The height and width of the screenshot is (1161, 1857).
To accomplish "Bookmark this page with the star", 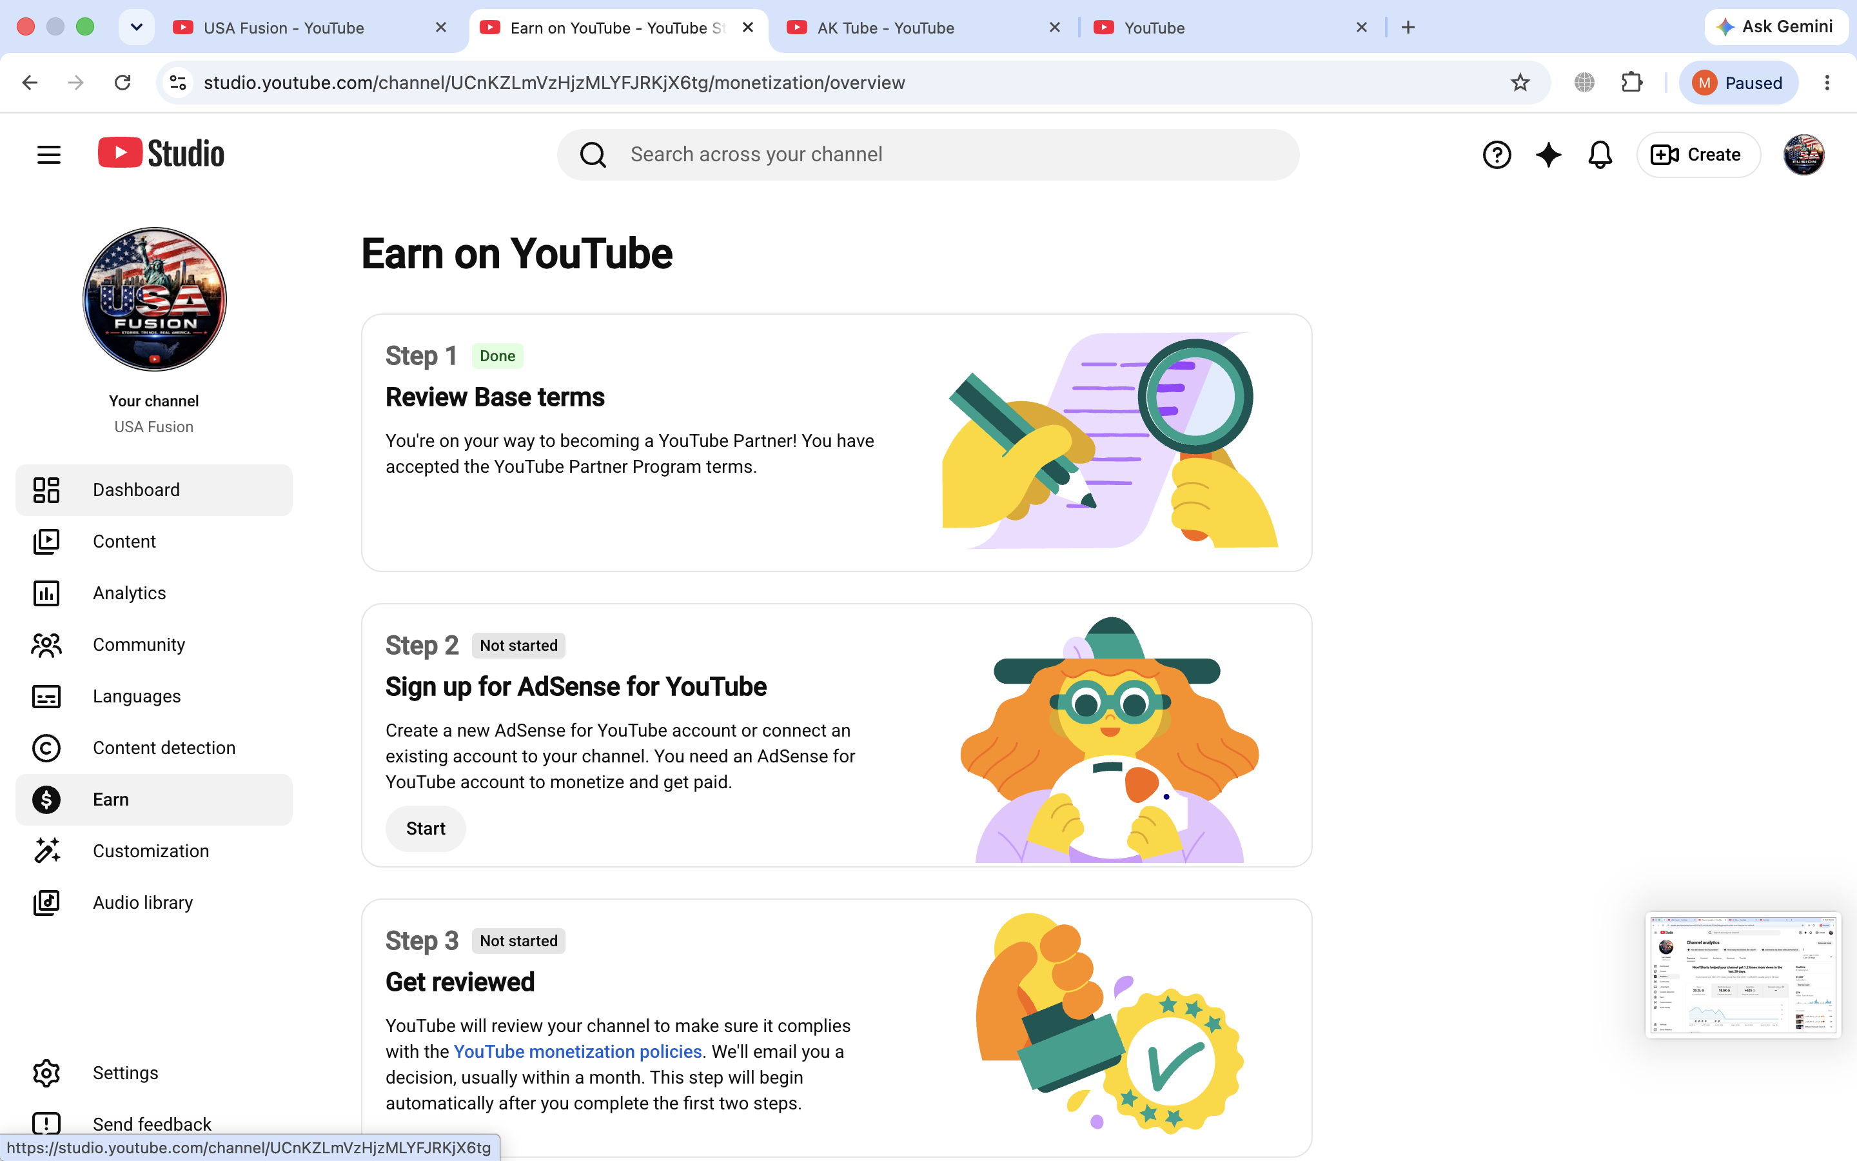I will point(1520,82).
